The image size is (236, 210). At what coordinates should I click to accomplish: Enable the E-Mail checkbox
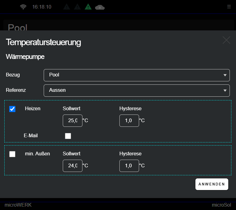click(x=68, y=136)
